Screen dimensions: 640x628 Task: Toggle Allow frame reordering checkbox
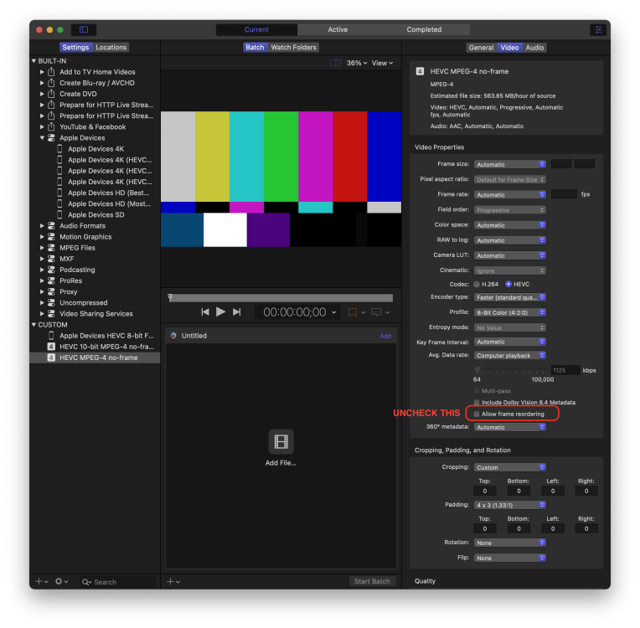point(477,414)
